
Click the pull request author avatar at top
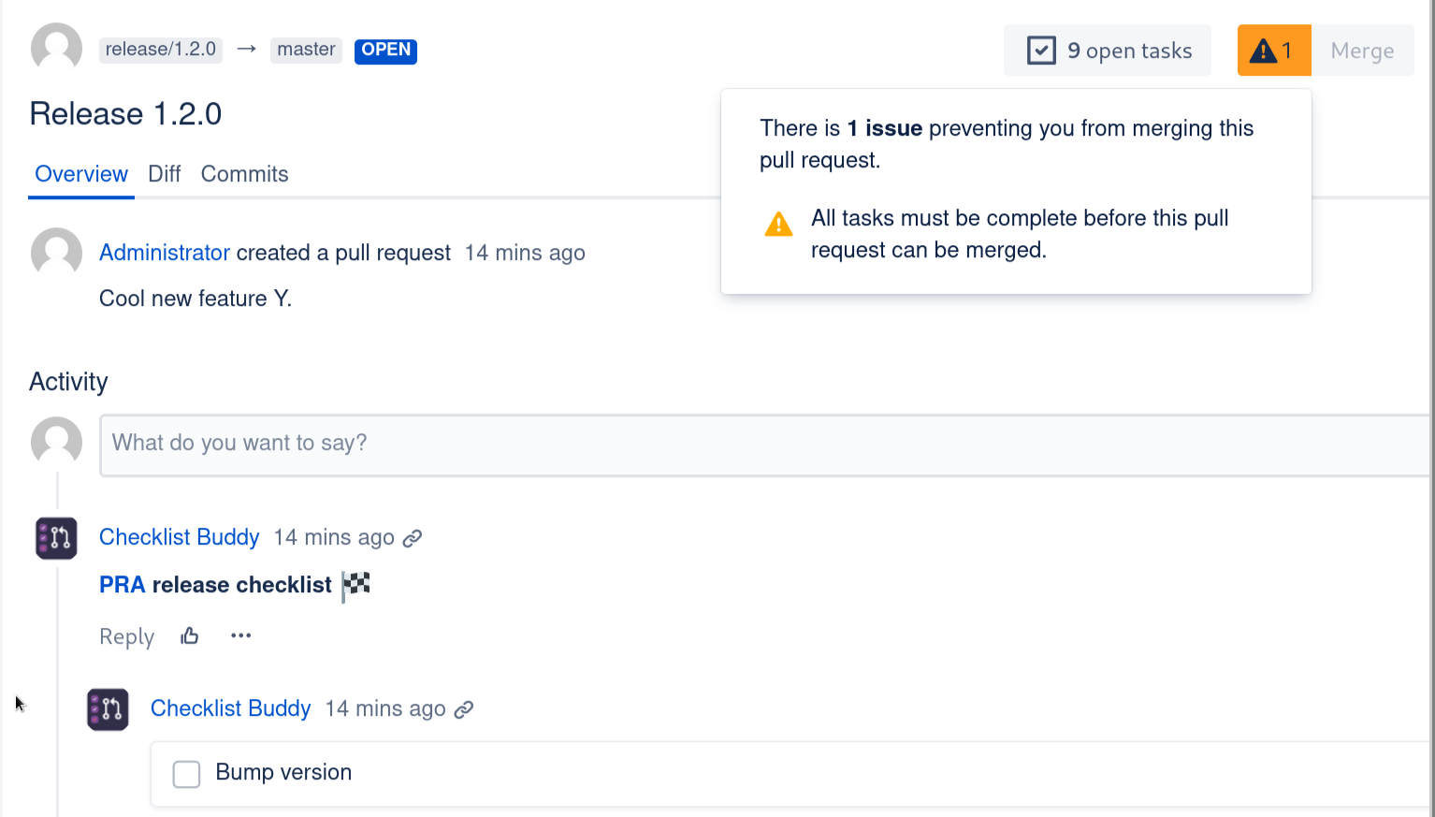pos(56,49)
